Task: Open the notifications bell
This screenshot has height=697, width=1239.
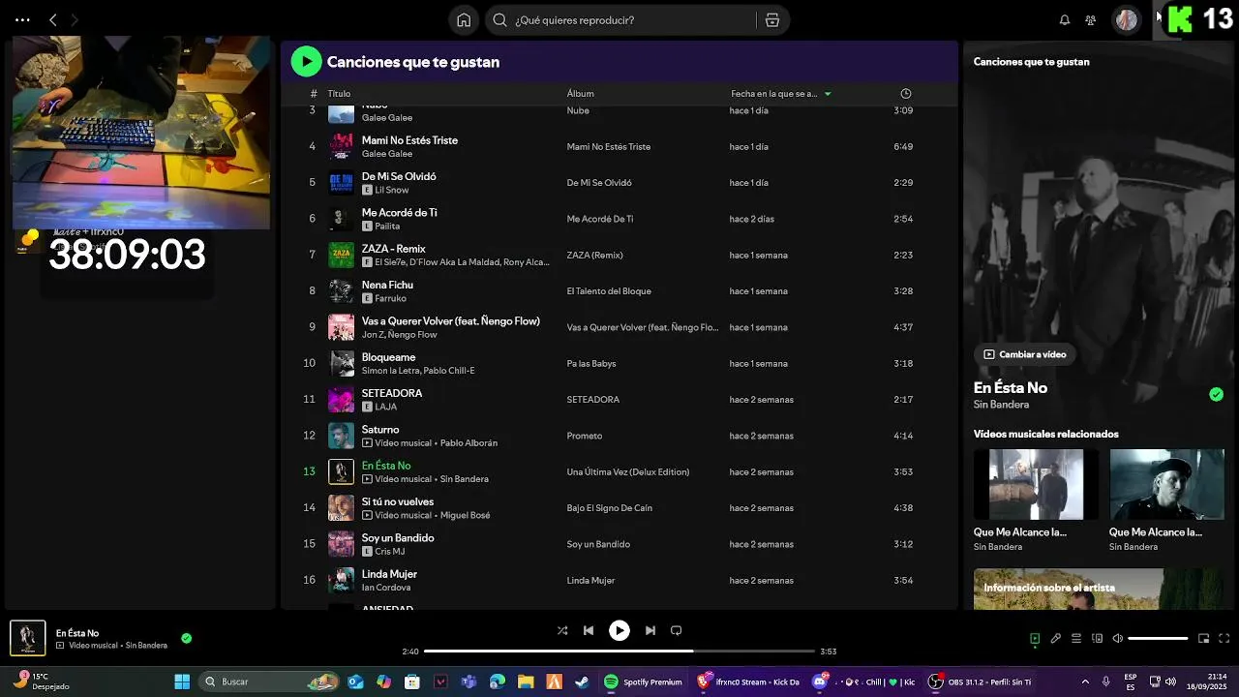Action: click(1065, 20)
